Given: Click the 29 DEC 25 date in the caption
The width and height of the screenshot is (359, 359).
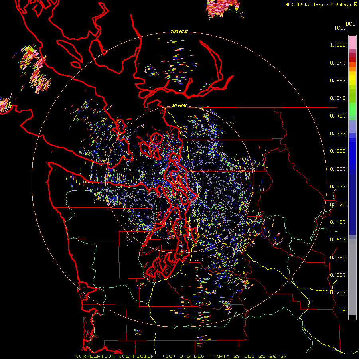Looking at the screenshot, I should pos(250,356).
